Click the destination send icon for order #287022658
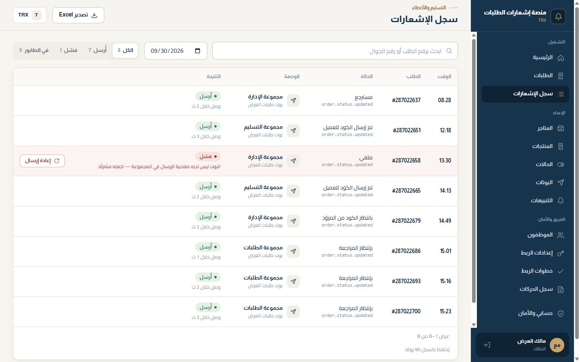Image resolution: width=580 pixels, height=362 pixels. [x=293, y=161]
